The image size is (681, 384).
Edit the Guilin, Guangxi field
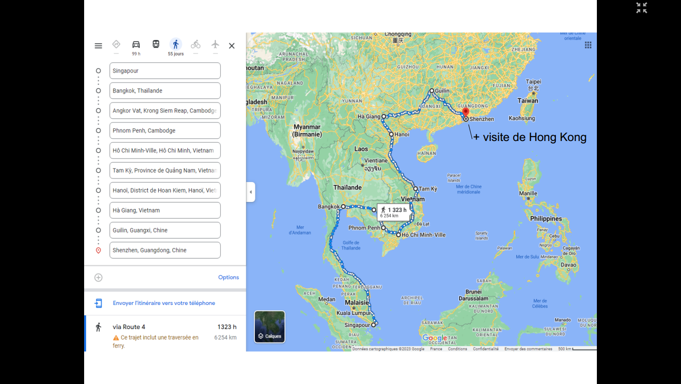click(165, 230)
